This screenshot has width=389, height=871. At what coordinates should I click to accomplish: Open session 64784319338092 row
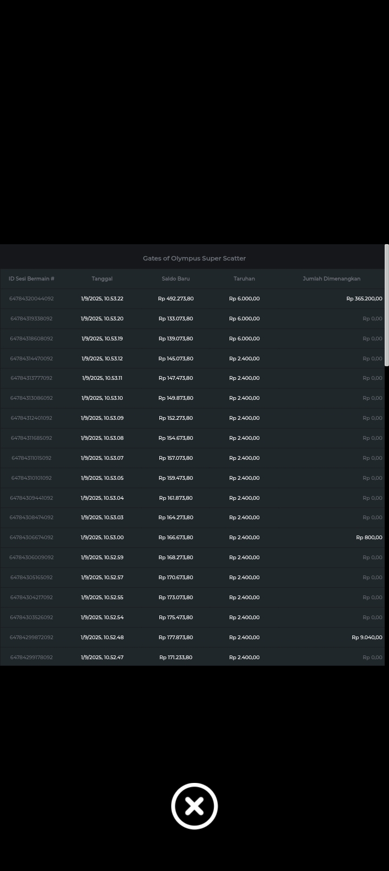[x=31, y=319]
